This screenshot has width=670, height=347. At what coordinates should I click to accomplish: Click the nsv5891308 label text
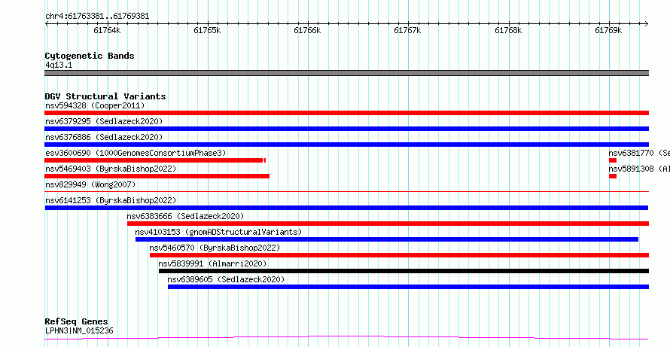639,169
